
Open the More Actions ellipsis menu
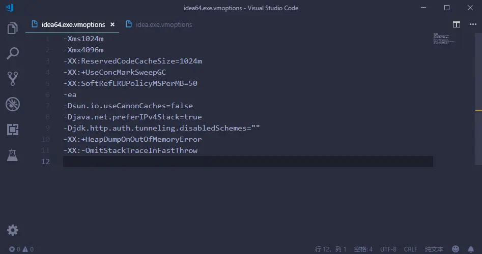pyautogui.click(x=473, y=24)
